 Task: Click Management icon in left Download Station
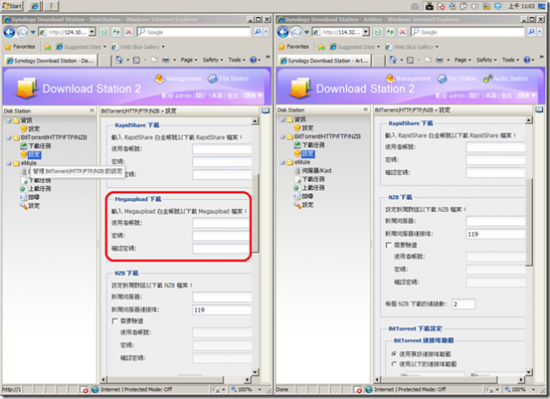coord(159,79)
